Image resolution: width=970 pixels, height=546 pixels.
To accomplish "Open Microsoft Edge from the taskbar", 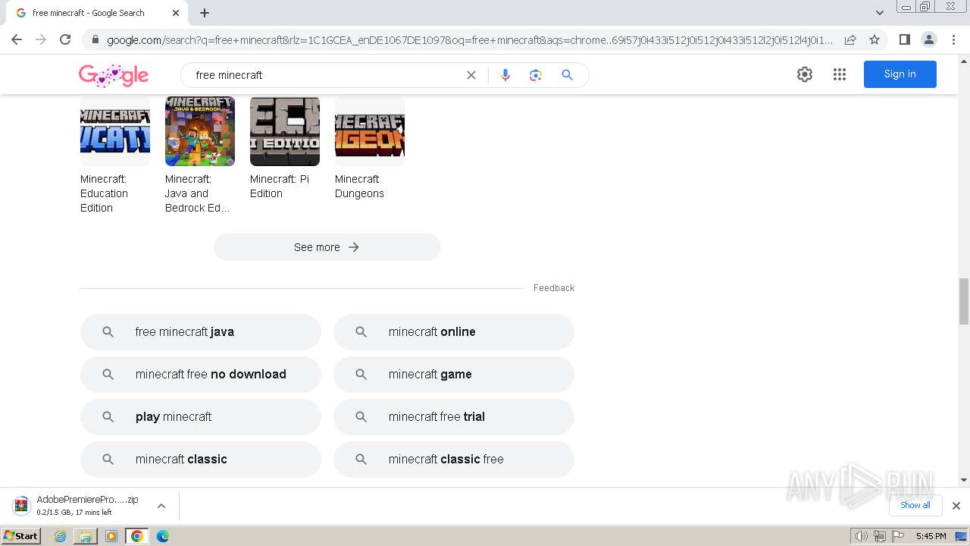I will (162, 536).
